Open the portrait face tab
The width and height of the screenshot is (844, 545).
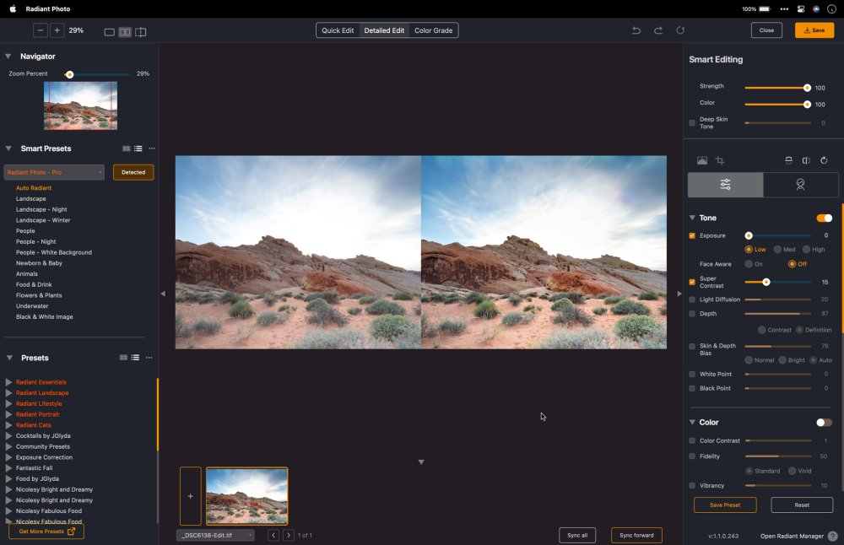coord(800,185)
